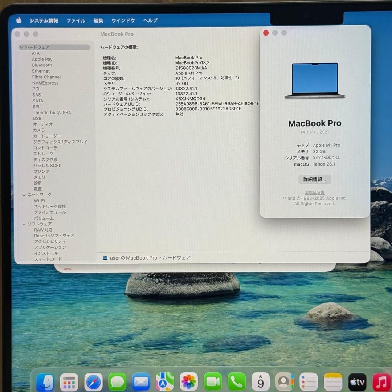This screenshot has width=392, height=392.
Task: Select パラレルSCSI in the sidebar
Action: pos(47,166)
